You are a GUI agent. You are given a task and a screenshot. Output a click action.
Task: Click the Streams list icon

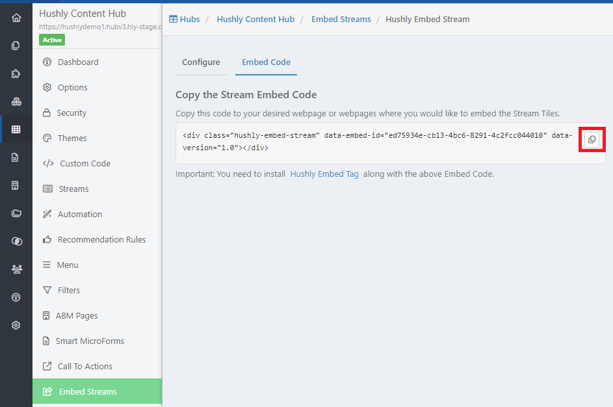click(47, 189)
